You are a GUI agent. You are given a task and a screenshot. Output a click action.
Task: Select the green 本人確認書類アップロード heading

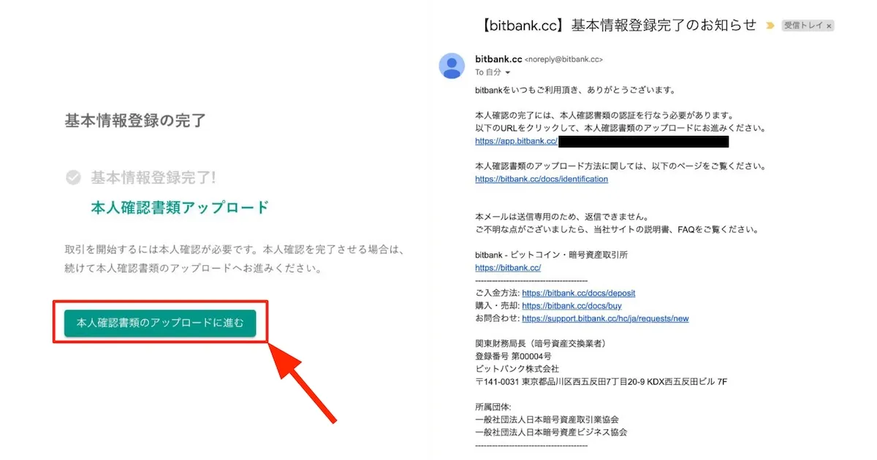179,207
